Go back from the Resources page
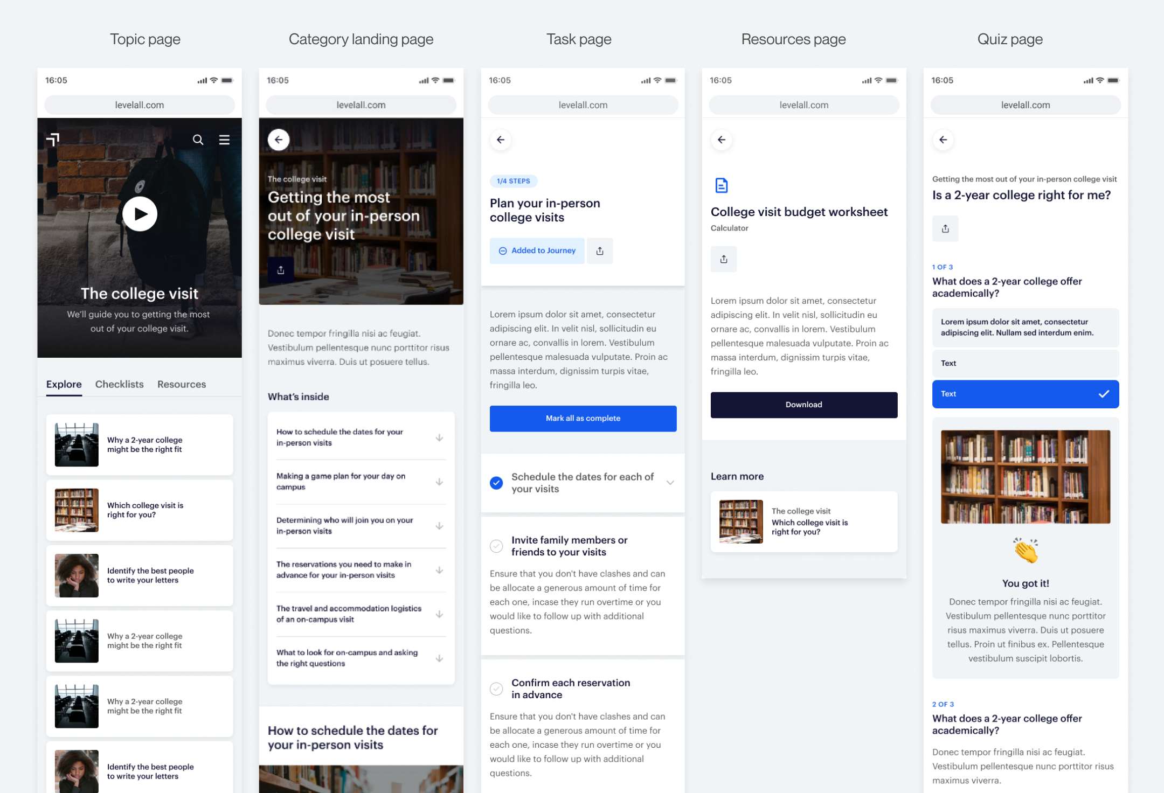 (x=722, y=140)
